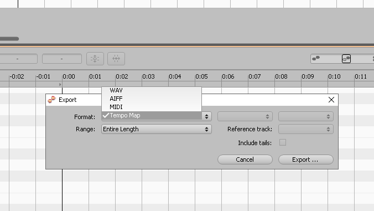Close the Export dialog with X

[x=331, y=100]
